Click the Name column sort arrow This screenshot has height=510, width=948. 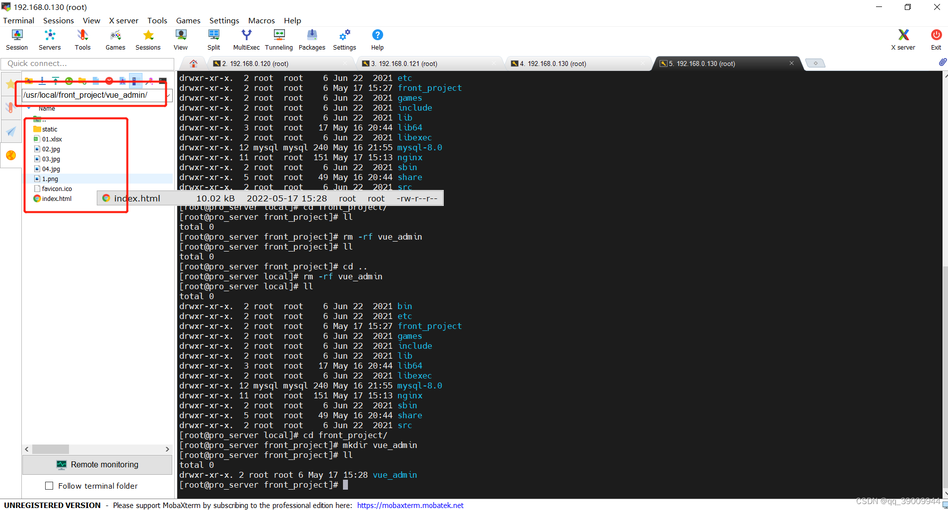(x=29, y=108)
